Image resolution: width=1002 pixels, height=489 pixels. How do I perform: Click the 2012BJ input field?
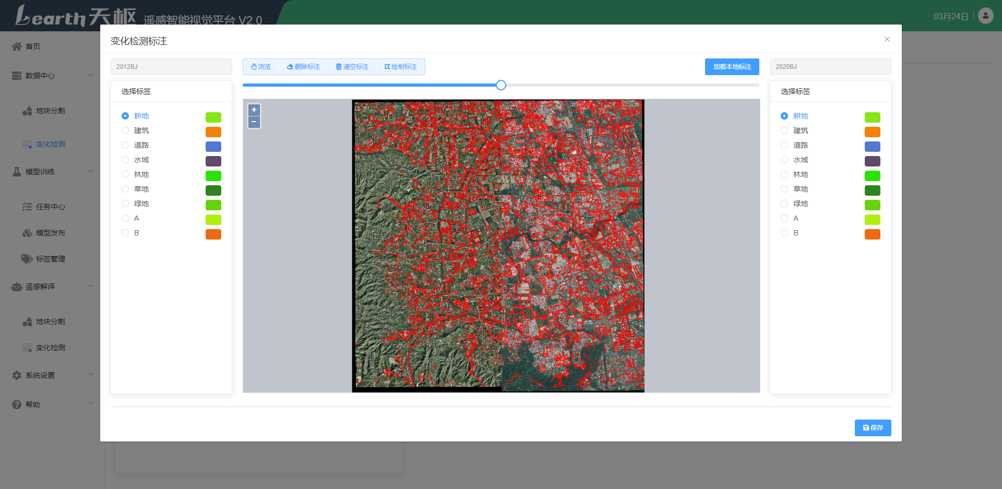click(171, 67)
